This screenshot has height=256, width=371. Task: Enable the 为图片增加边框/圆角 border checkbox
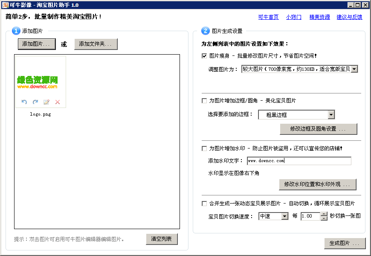(204, 101)
